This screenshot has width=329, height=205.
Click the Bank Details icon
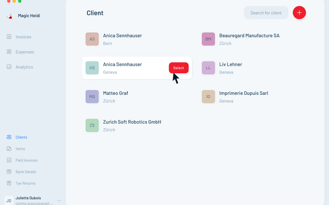9,172
